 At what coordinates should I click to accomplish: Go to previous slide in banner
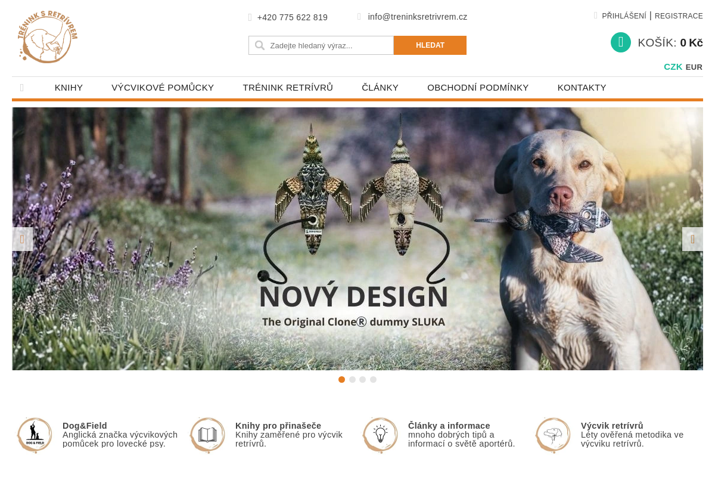[22, 239]
